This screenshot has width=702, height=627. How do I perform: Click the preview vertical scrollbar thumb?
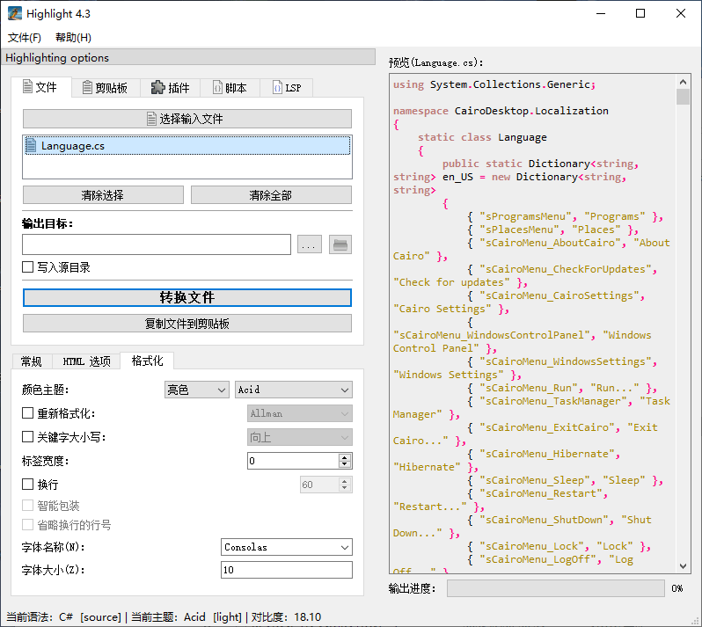683,97
